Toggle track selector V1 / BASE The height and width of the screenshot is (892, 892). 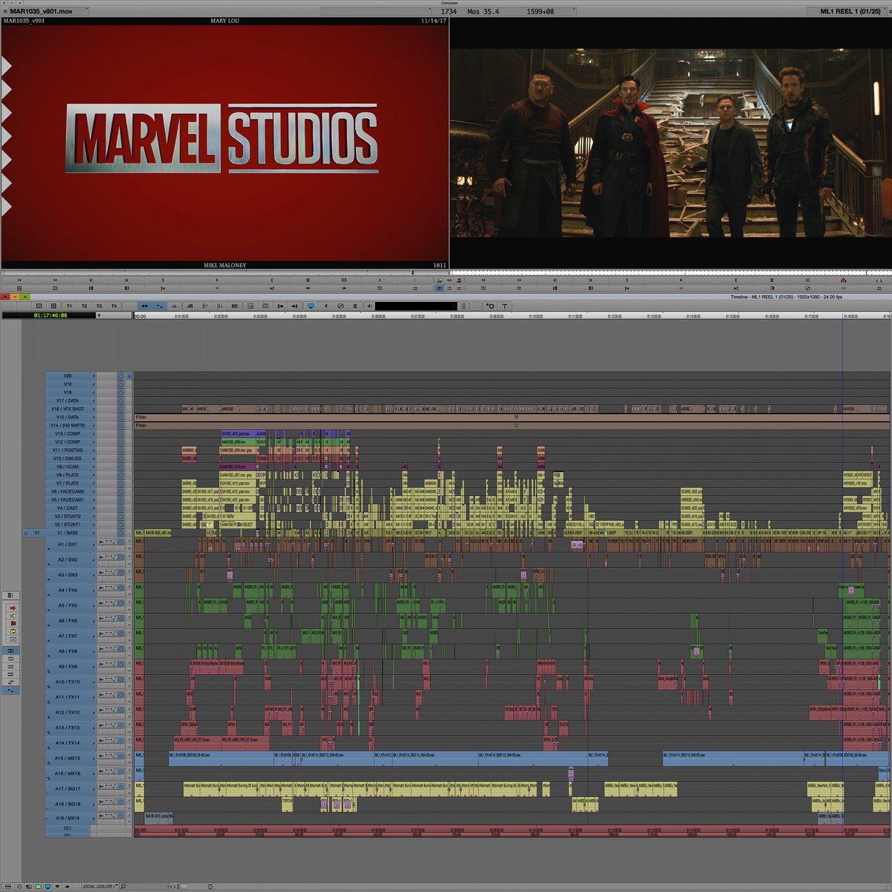pyautogui.click(x=68, y=532)
